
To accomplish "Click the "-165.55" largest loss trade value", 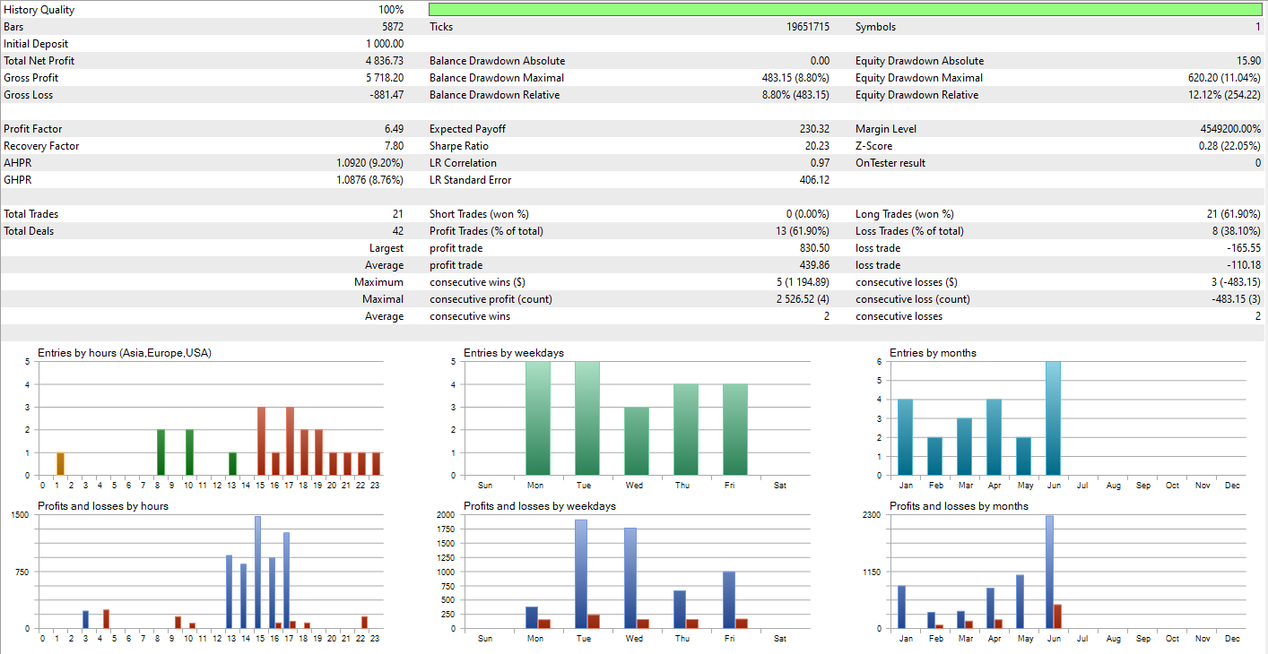I will click(1244, 248).
